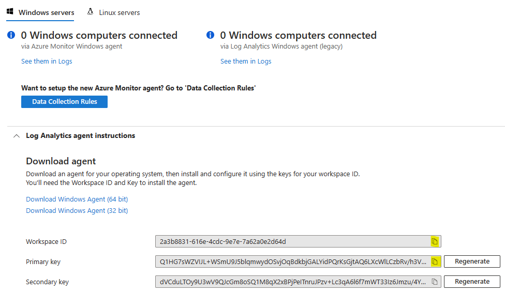Regenerate the Secondary key
Screen dimensions: 505x293
pos(472,282)
